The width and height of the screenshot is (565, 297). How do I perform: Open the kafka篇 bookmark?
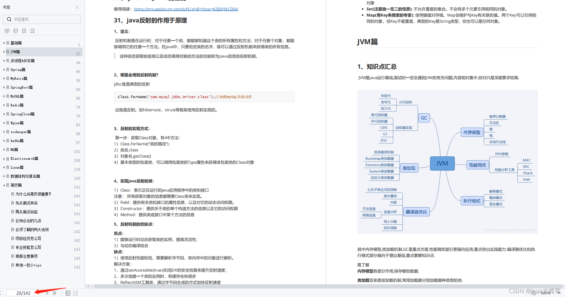17,141
